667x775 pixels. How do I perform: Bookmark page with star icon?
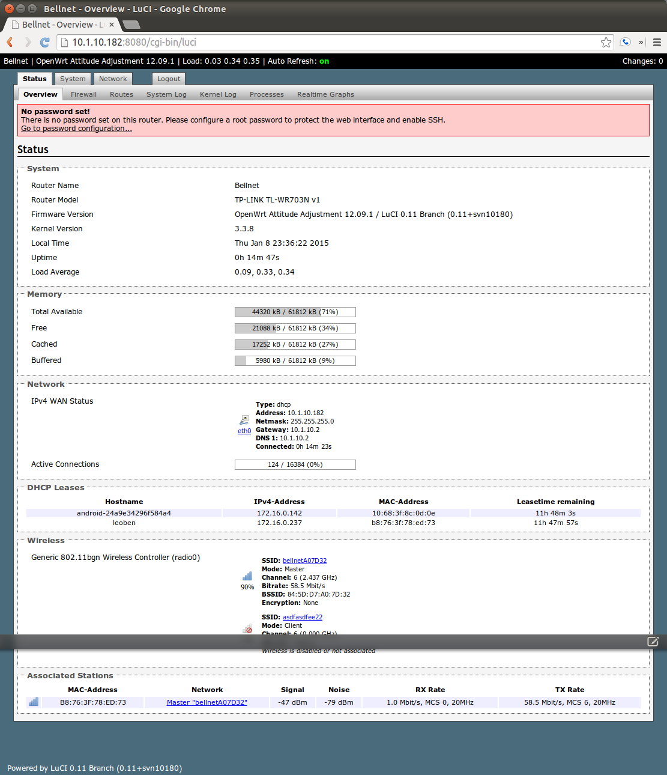[x=606, y=42]
